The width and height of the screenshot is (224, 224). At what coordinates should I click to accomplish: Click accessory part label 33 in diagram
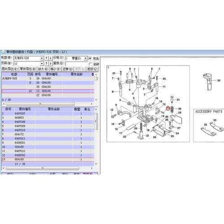(x=215, y=120)
